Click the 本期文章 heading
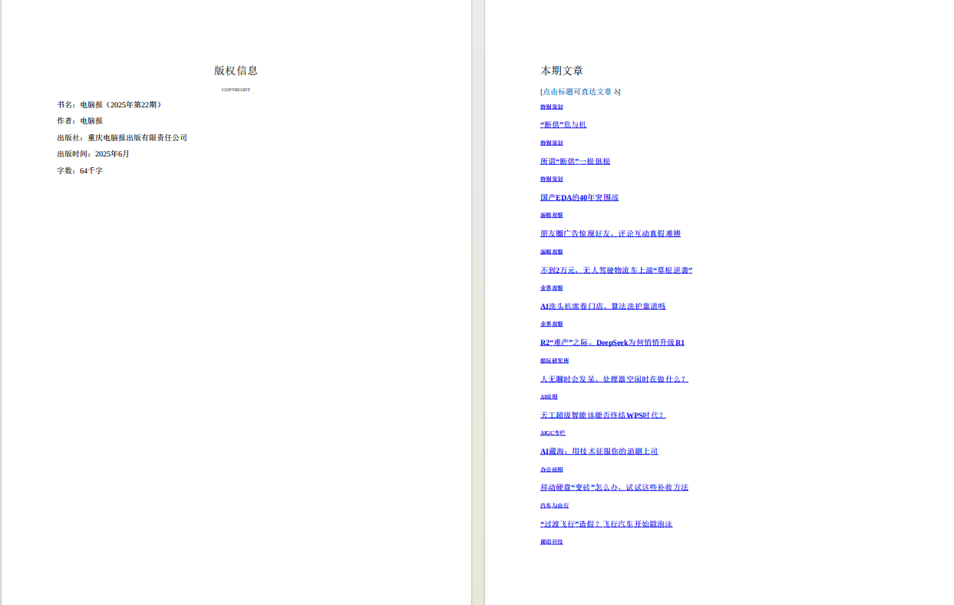Image resolution: width=954 pixels, height=605 pixels. tap(562, 71)
